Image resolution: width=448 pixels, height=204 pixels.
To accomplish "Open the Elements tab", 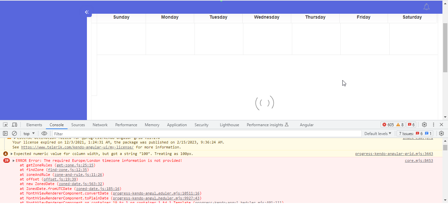I will (34, 125).
